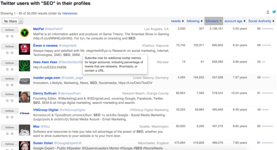This screenshot has width=277, height=150.
Task: Click Danny Sullivan's 10.04 years account age
Action: click(239, 93)
